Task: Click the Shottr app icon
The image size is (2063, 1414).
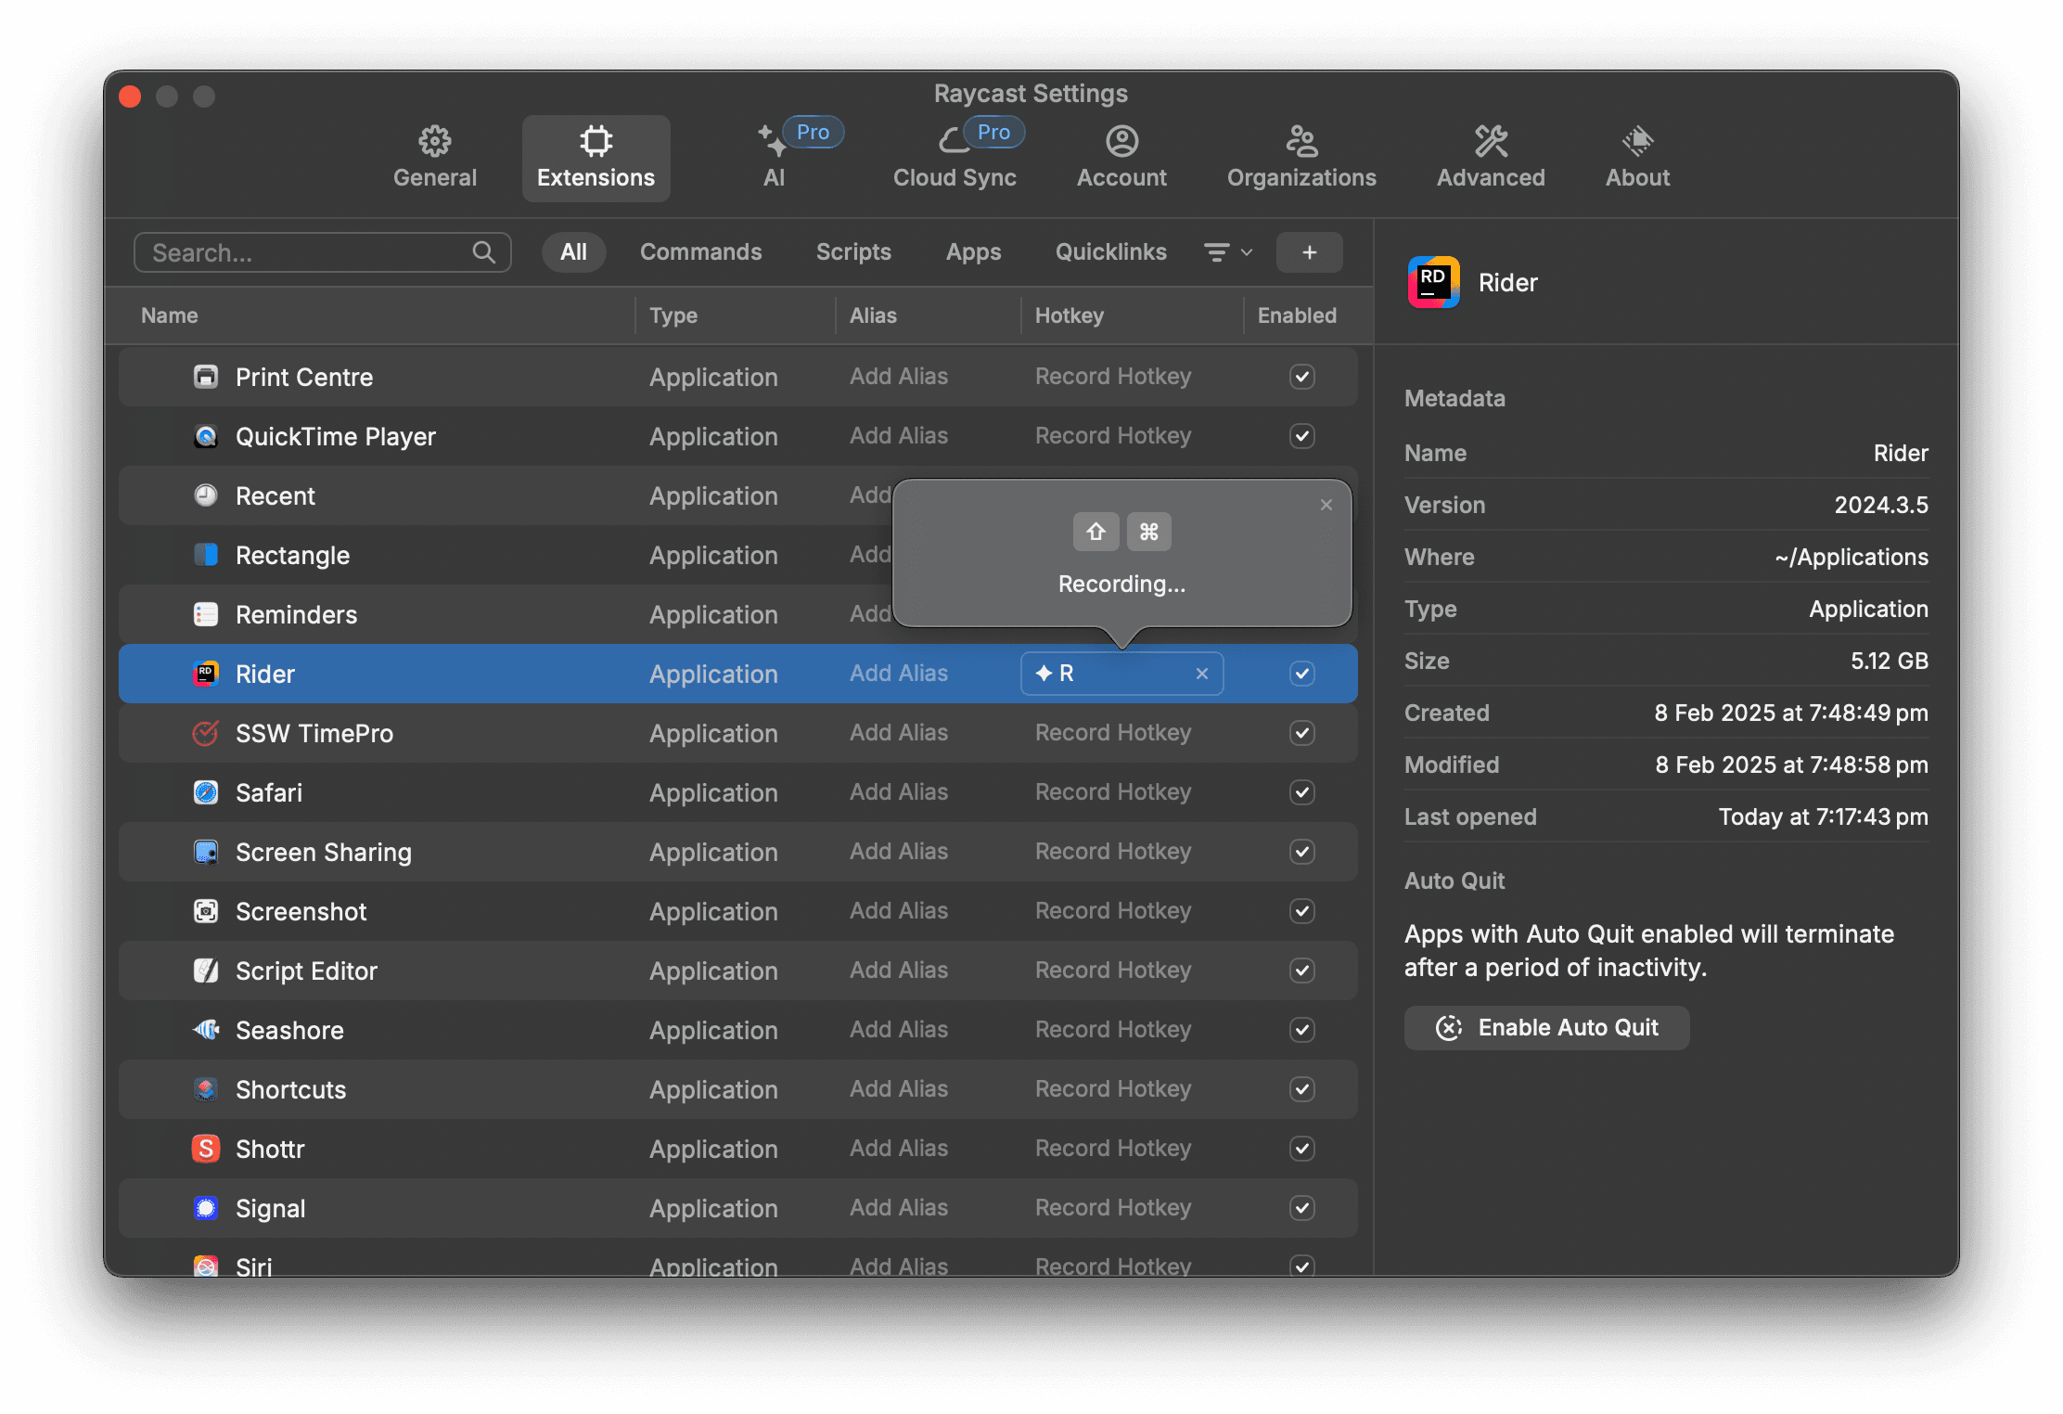Action: pos(205,1149)
